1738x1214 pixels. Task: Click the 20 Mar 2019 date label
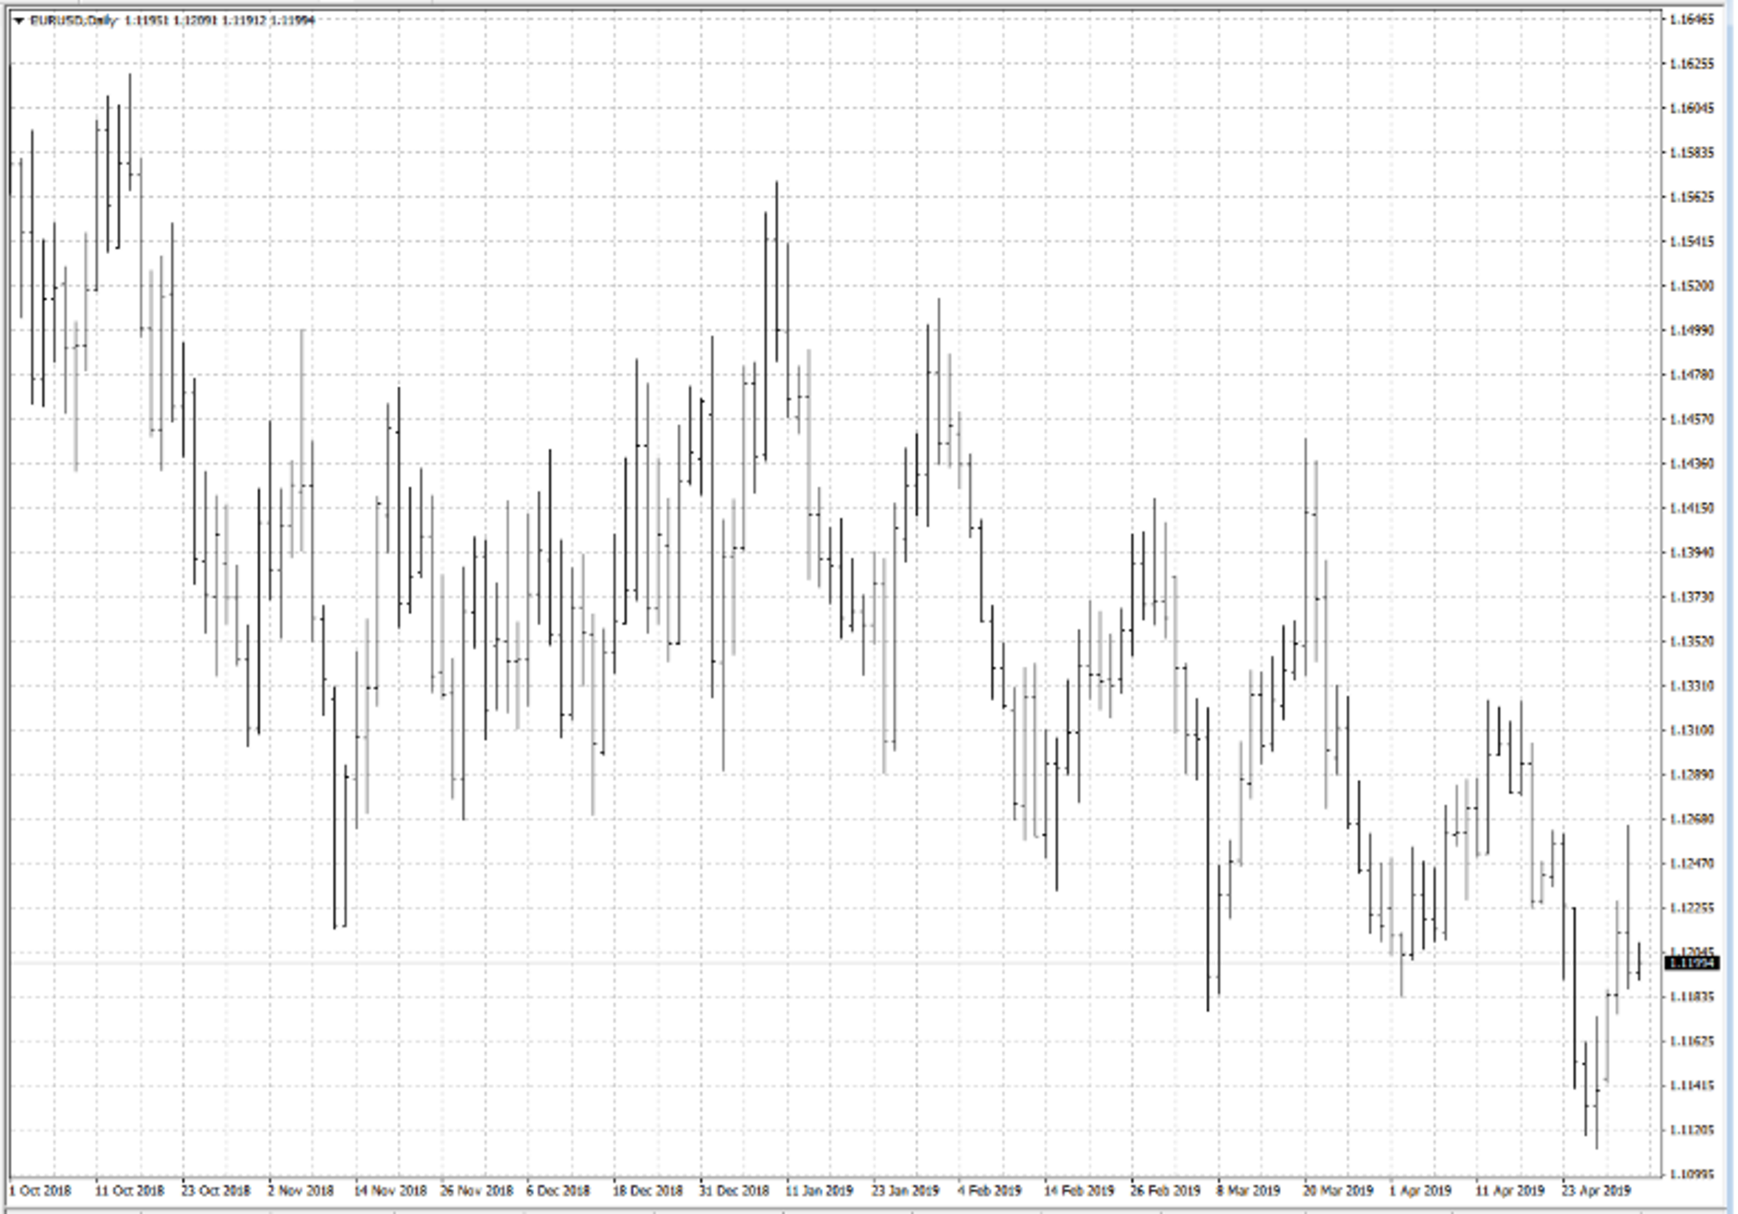[x=1337, y=1190]
